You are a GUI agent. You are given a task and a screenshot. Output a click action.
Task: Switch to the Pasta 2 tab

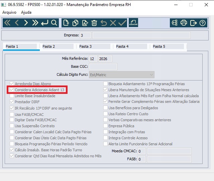(x=58, y=46)
